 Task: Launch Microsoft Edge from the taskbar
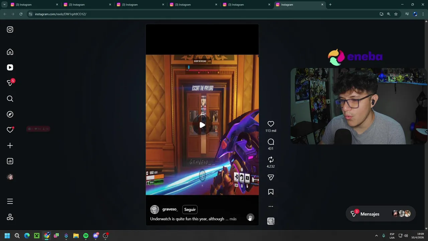(27, 236)
